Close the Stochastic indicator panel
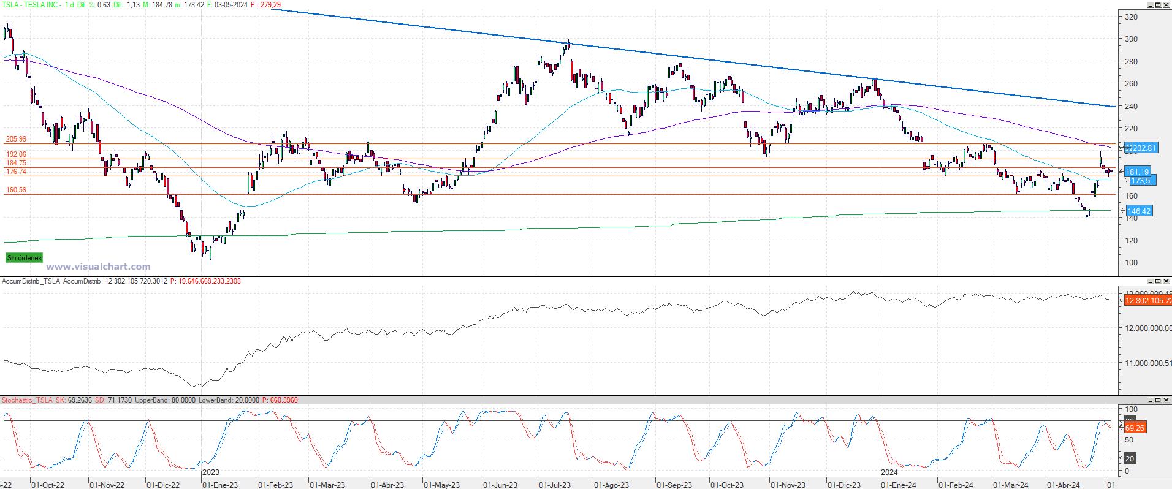Viewport: 1172px width, 489px height. point(1166,400)
